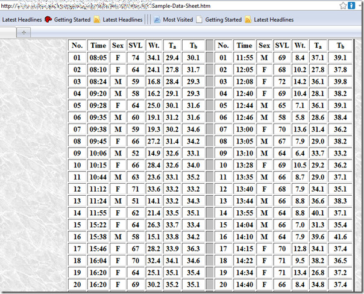Open Latest Headlines bookmark lacking a feed icon
Image resolution: width=364 pixels, height=294 pixels.
coord(22,20)
